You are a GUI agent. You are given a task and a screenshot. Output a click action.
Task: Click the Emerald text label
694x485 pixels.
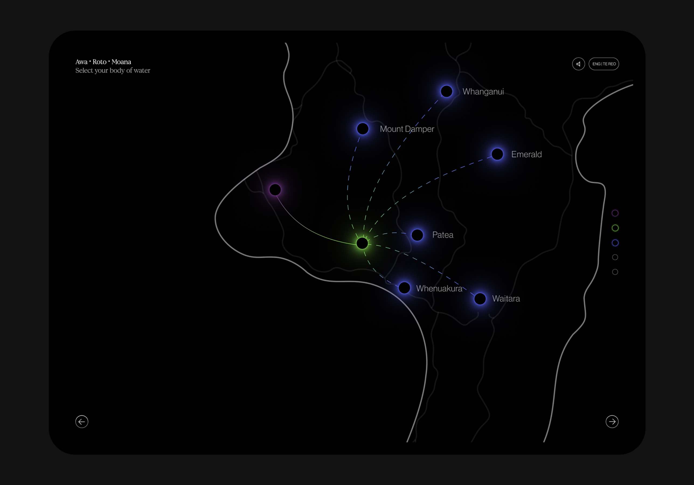click(526, 154)
